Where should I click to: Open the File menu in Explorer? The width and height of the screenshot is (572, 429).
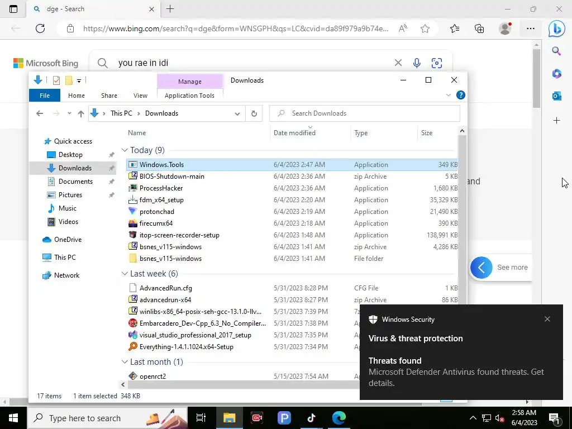coord(45,96)
